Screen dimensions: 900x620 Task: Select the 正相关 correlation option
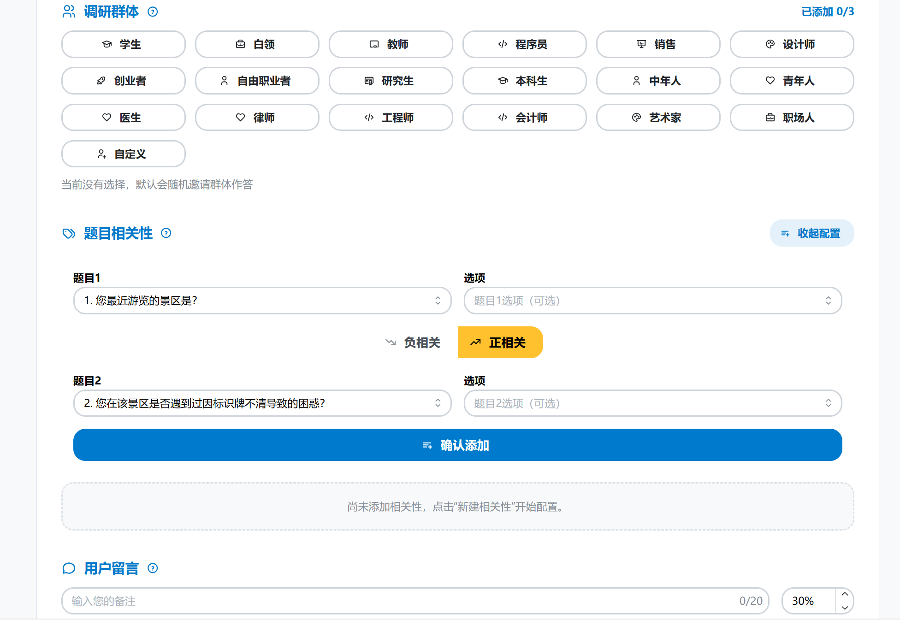coord(500,342)
